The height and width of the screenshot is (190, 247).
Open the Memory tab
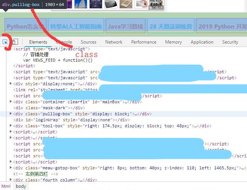point(174,42)
